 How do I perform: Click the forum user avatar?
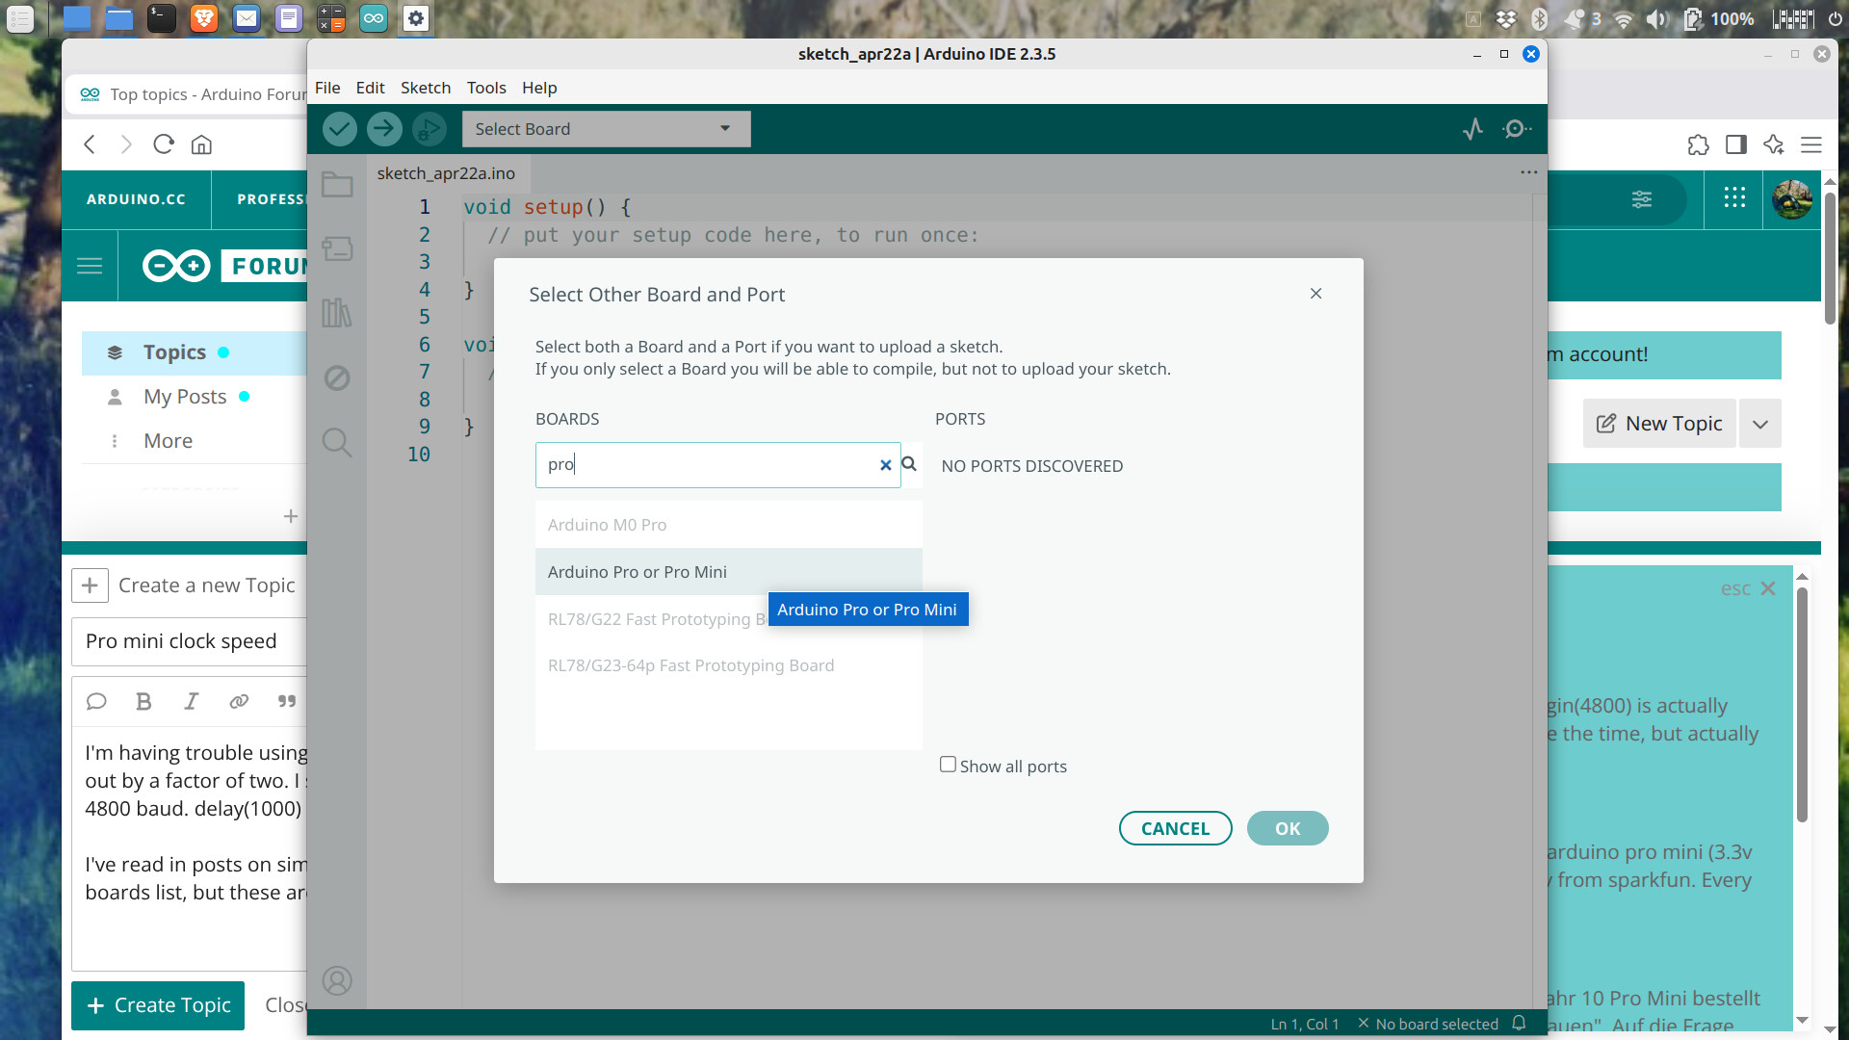1792,199
